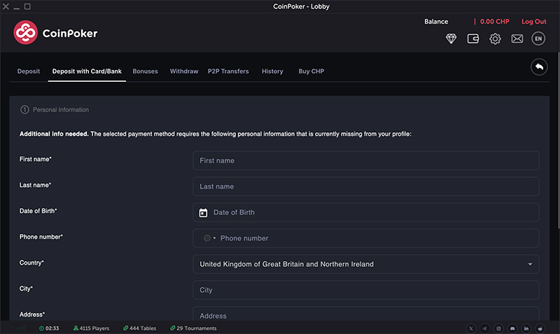Click the back arrow round button
The height and width of the screenshot is (334, 560).
(539, 67)
